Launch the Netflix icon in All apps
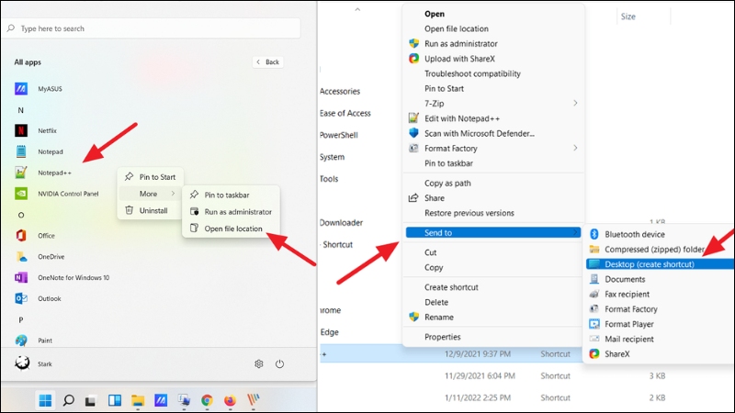735x413 pixels. 21,130
